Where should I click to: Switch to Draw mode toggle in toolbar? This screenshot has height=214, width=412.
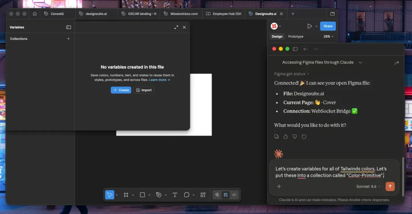217,195
